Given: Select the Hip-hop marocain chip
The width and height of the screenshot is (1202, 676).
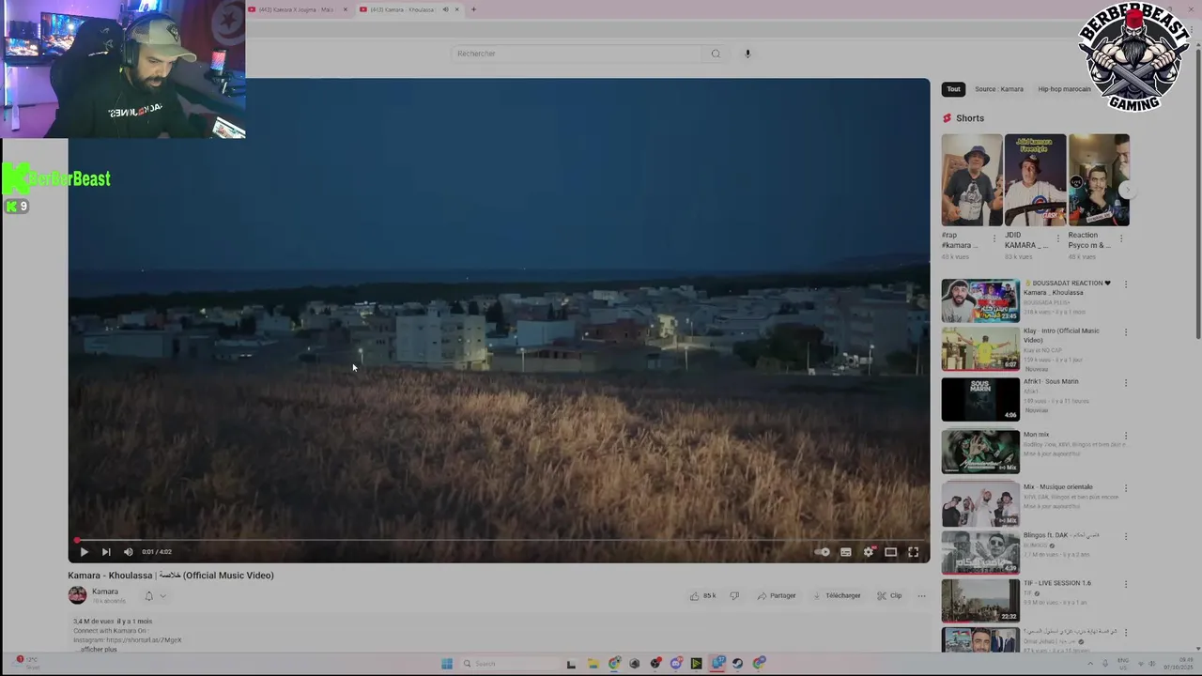Looking at the screenshot, I should pos(1064,89).
